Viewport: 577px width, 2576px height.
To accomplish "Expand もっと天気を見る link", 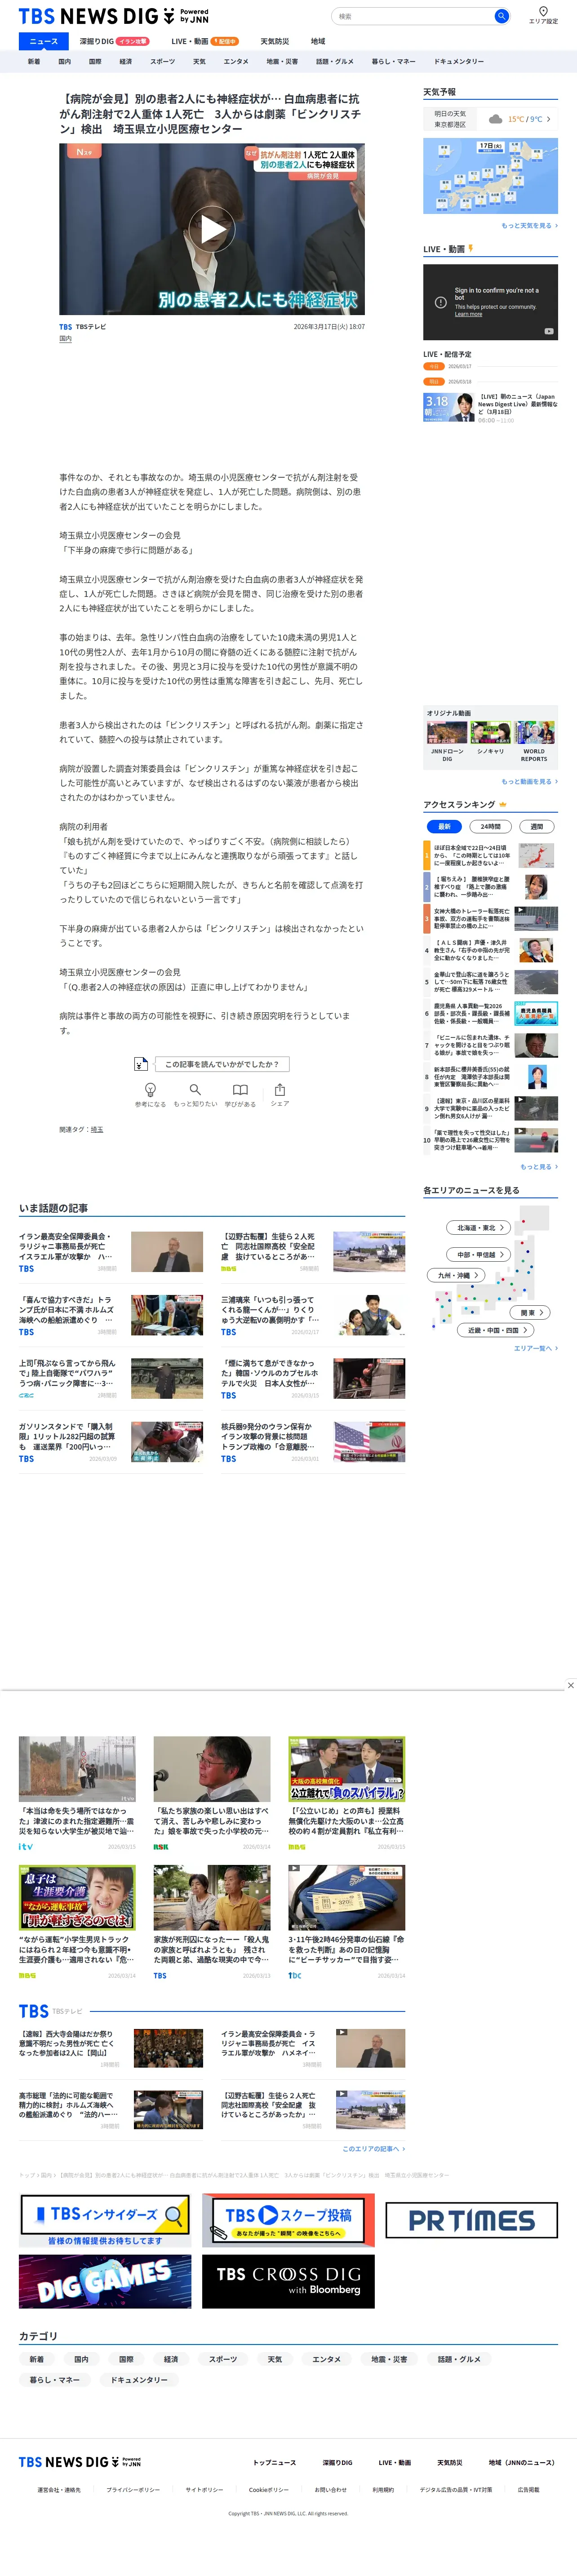I will [529, 226].
